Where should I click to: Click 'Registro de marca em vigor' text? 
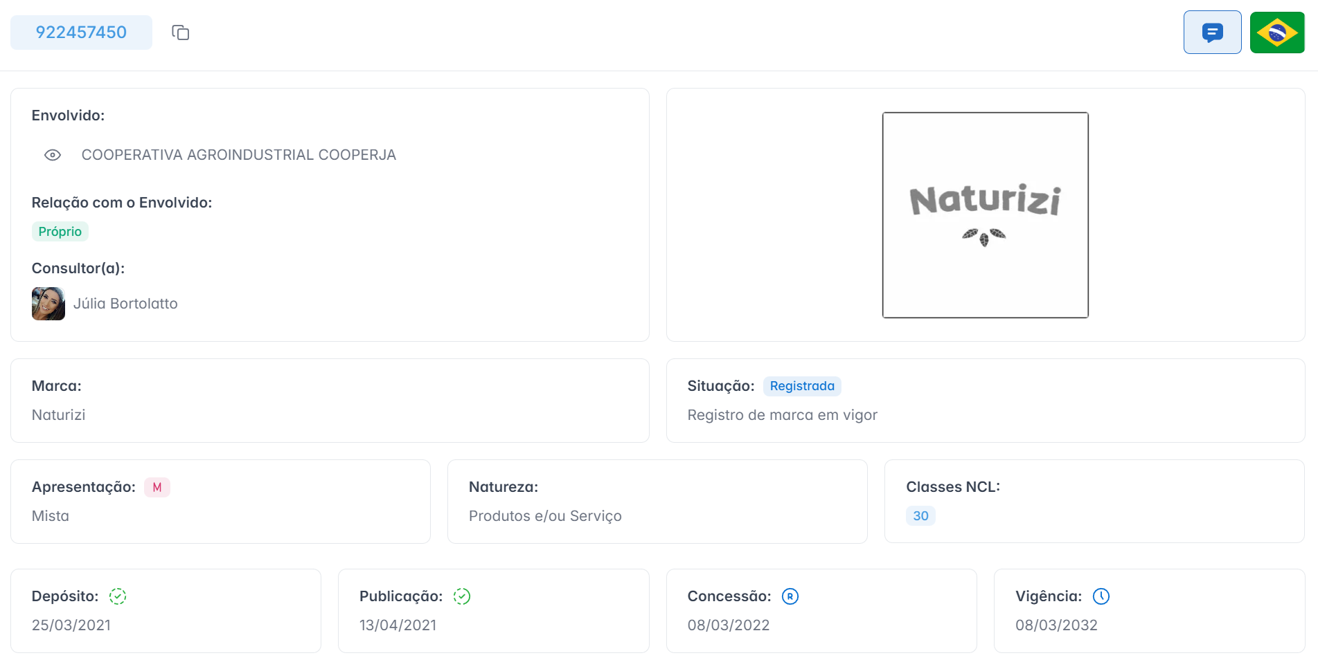[783, 415]
